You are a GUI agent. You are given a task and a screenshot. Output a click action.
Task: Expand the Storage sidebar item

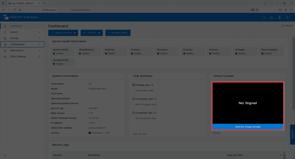point(22,38)
